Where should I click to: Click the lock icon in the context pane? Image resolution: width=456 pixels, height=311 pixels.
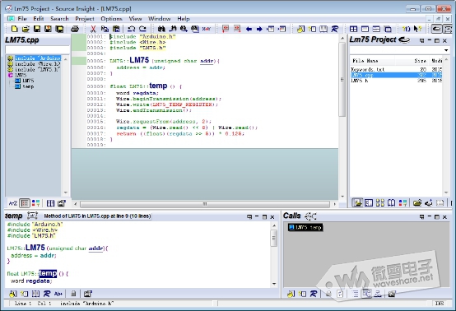[x=73, y=294]
